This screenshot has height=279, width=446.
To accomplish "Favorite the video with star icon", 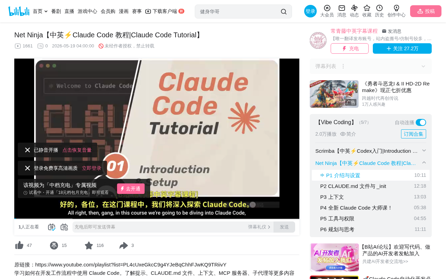I will [89, 246].
